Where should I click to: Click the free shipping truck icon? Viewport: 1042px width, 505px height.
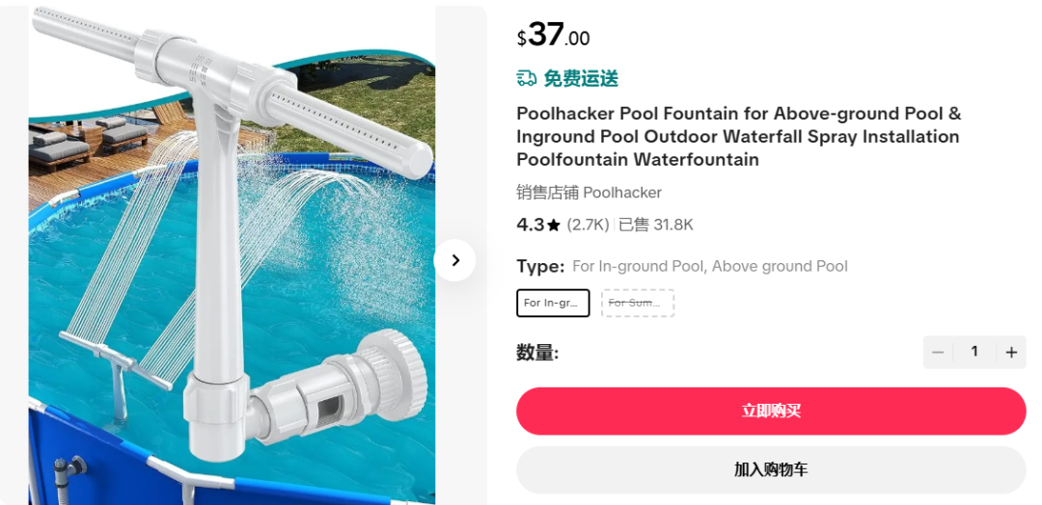pyautogui.click(x=527, y=78)
